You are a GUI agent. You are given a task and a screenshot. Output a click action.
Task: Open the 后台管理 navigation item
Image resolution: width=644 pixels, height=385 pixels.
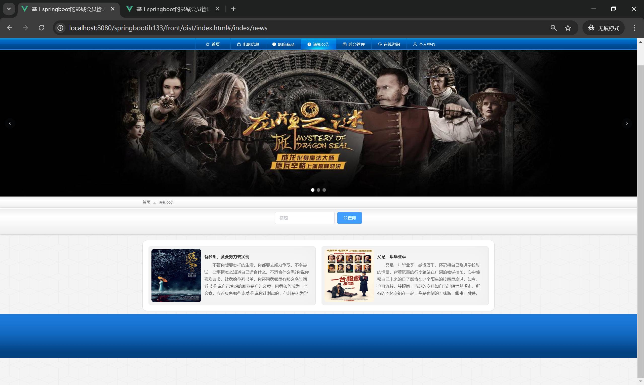[x=354, y=44]
